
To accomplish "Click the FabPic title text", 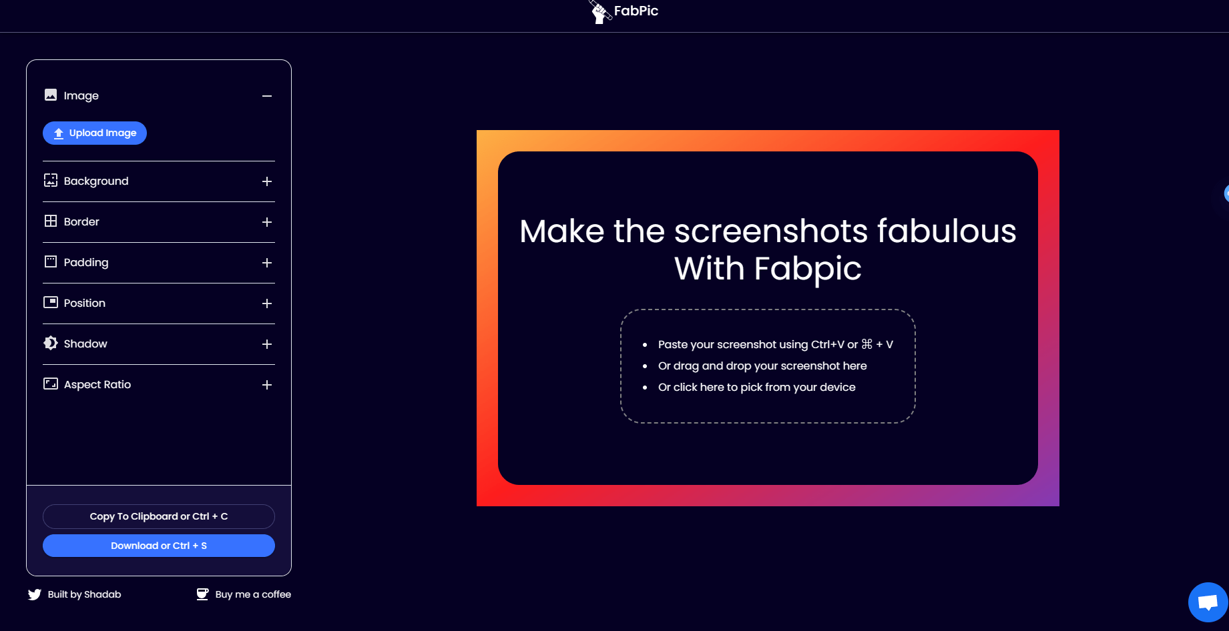I will [x=636, y=11].
